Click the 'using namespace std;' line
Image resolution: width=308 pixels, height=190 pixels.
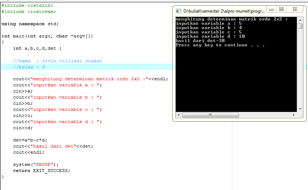[x=30, y=24]
